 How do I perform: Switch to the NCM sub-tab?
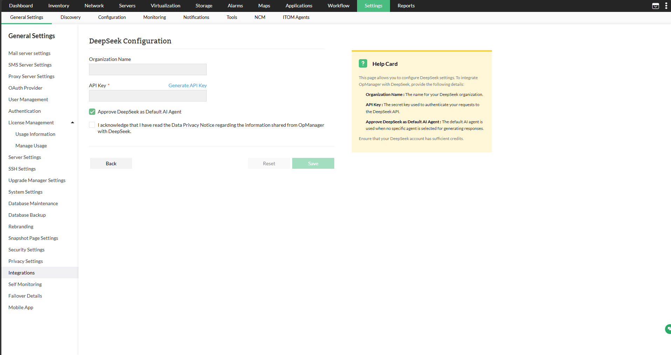[260, 18]
